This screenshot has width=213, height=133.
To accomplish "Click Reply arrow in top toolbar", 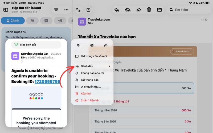I will pyautogui.click(x=117, y=10).
